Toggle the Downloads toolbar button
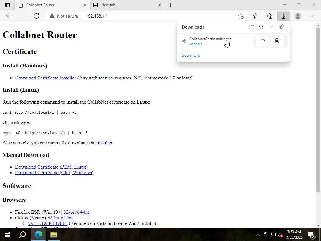Screen dimensions: 321x241 283,16
